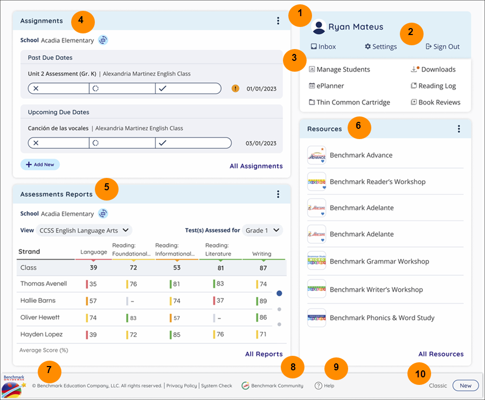Expand the Grade 1 dropdown

262,231
